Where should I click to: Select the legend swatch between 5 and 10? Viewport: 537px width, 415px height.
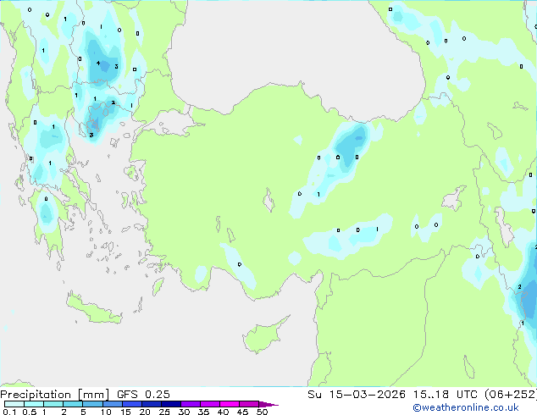click(x=92, y=404)
